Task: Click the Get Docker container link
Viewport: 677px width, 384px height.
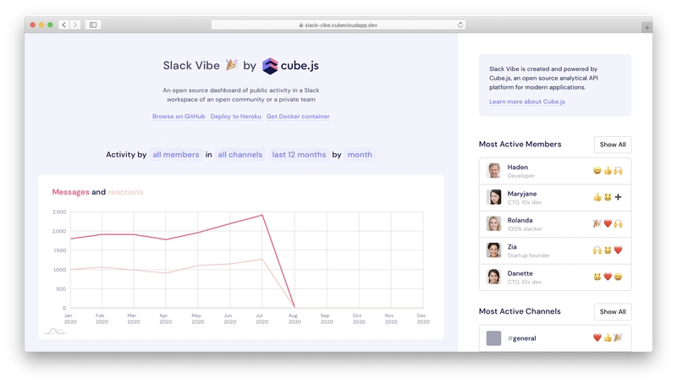Action: tap(298, 117)
